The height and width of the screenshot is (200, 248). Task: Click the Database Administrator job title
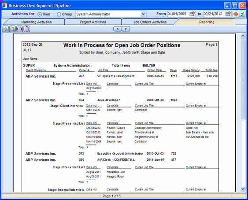148,128
